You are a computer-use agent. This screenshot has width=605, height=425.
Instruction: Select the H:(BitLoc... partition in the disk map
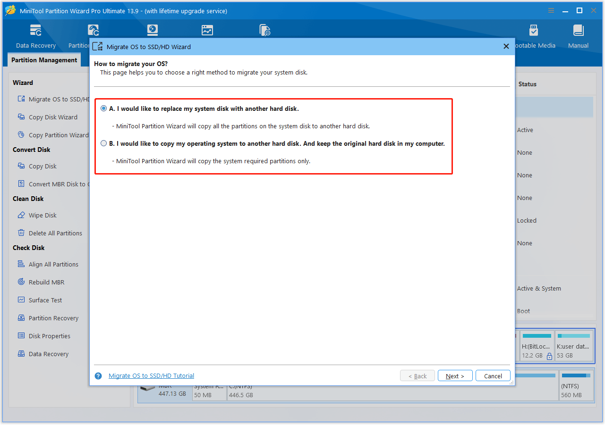[x=537, y=347]
